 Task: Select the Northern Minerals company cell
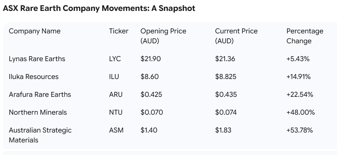(38, 113)
